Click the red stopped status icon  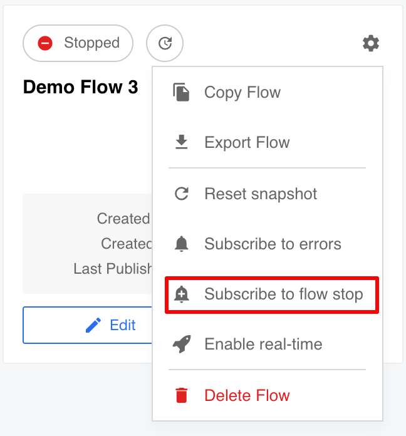(45, 43)
